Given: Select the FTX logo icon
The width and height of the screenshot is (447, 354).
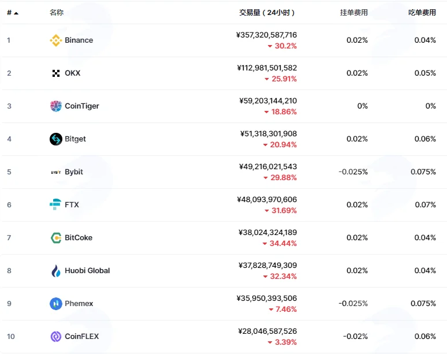Looking at the screenshot, I should coord(55,204).
